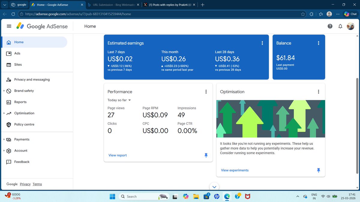Open the Help question mark icon
This screenshot has height=202, width=360.
[330, 26]
